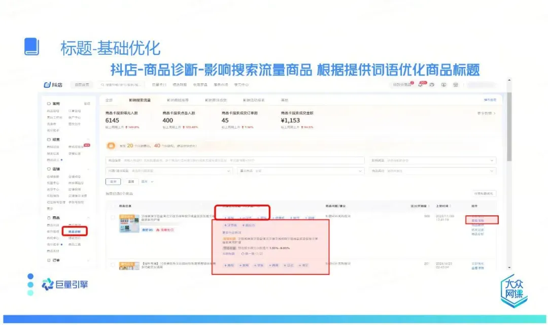
Task: Open the 更多数据 link
Action: point(486,113)
